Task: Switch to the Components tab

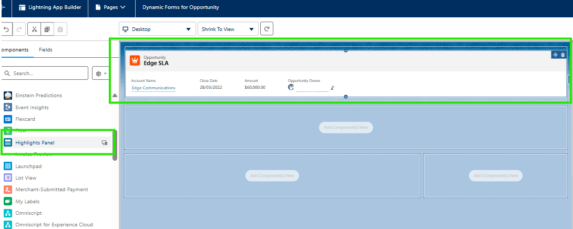Action: pos(14,50)
